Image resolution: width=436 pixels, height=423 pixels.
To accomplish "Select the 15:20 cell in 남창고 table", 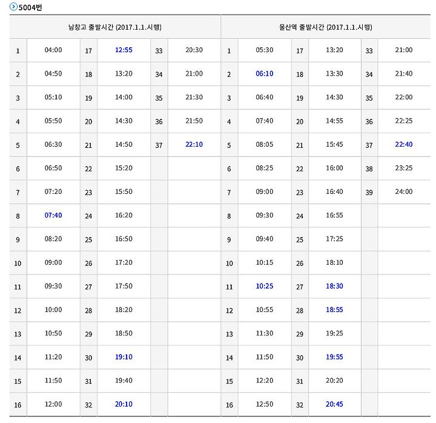I will click(x=124, y=168).
